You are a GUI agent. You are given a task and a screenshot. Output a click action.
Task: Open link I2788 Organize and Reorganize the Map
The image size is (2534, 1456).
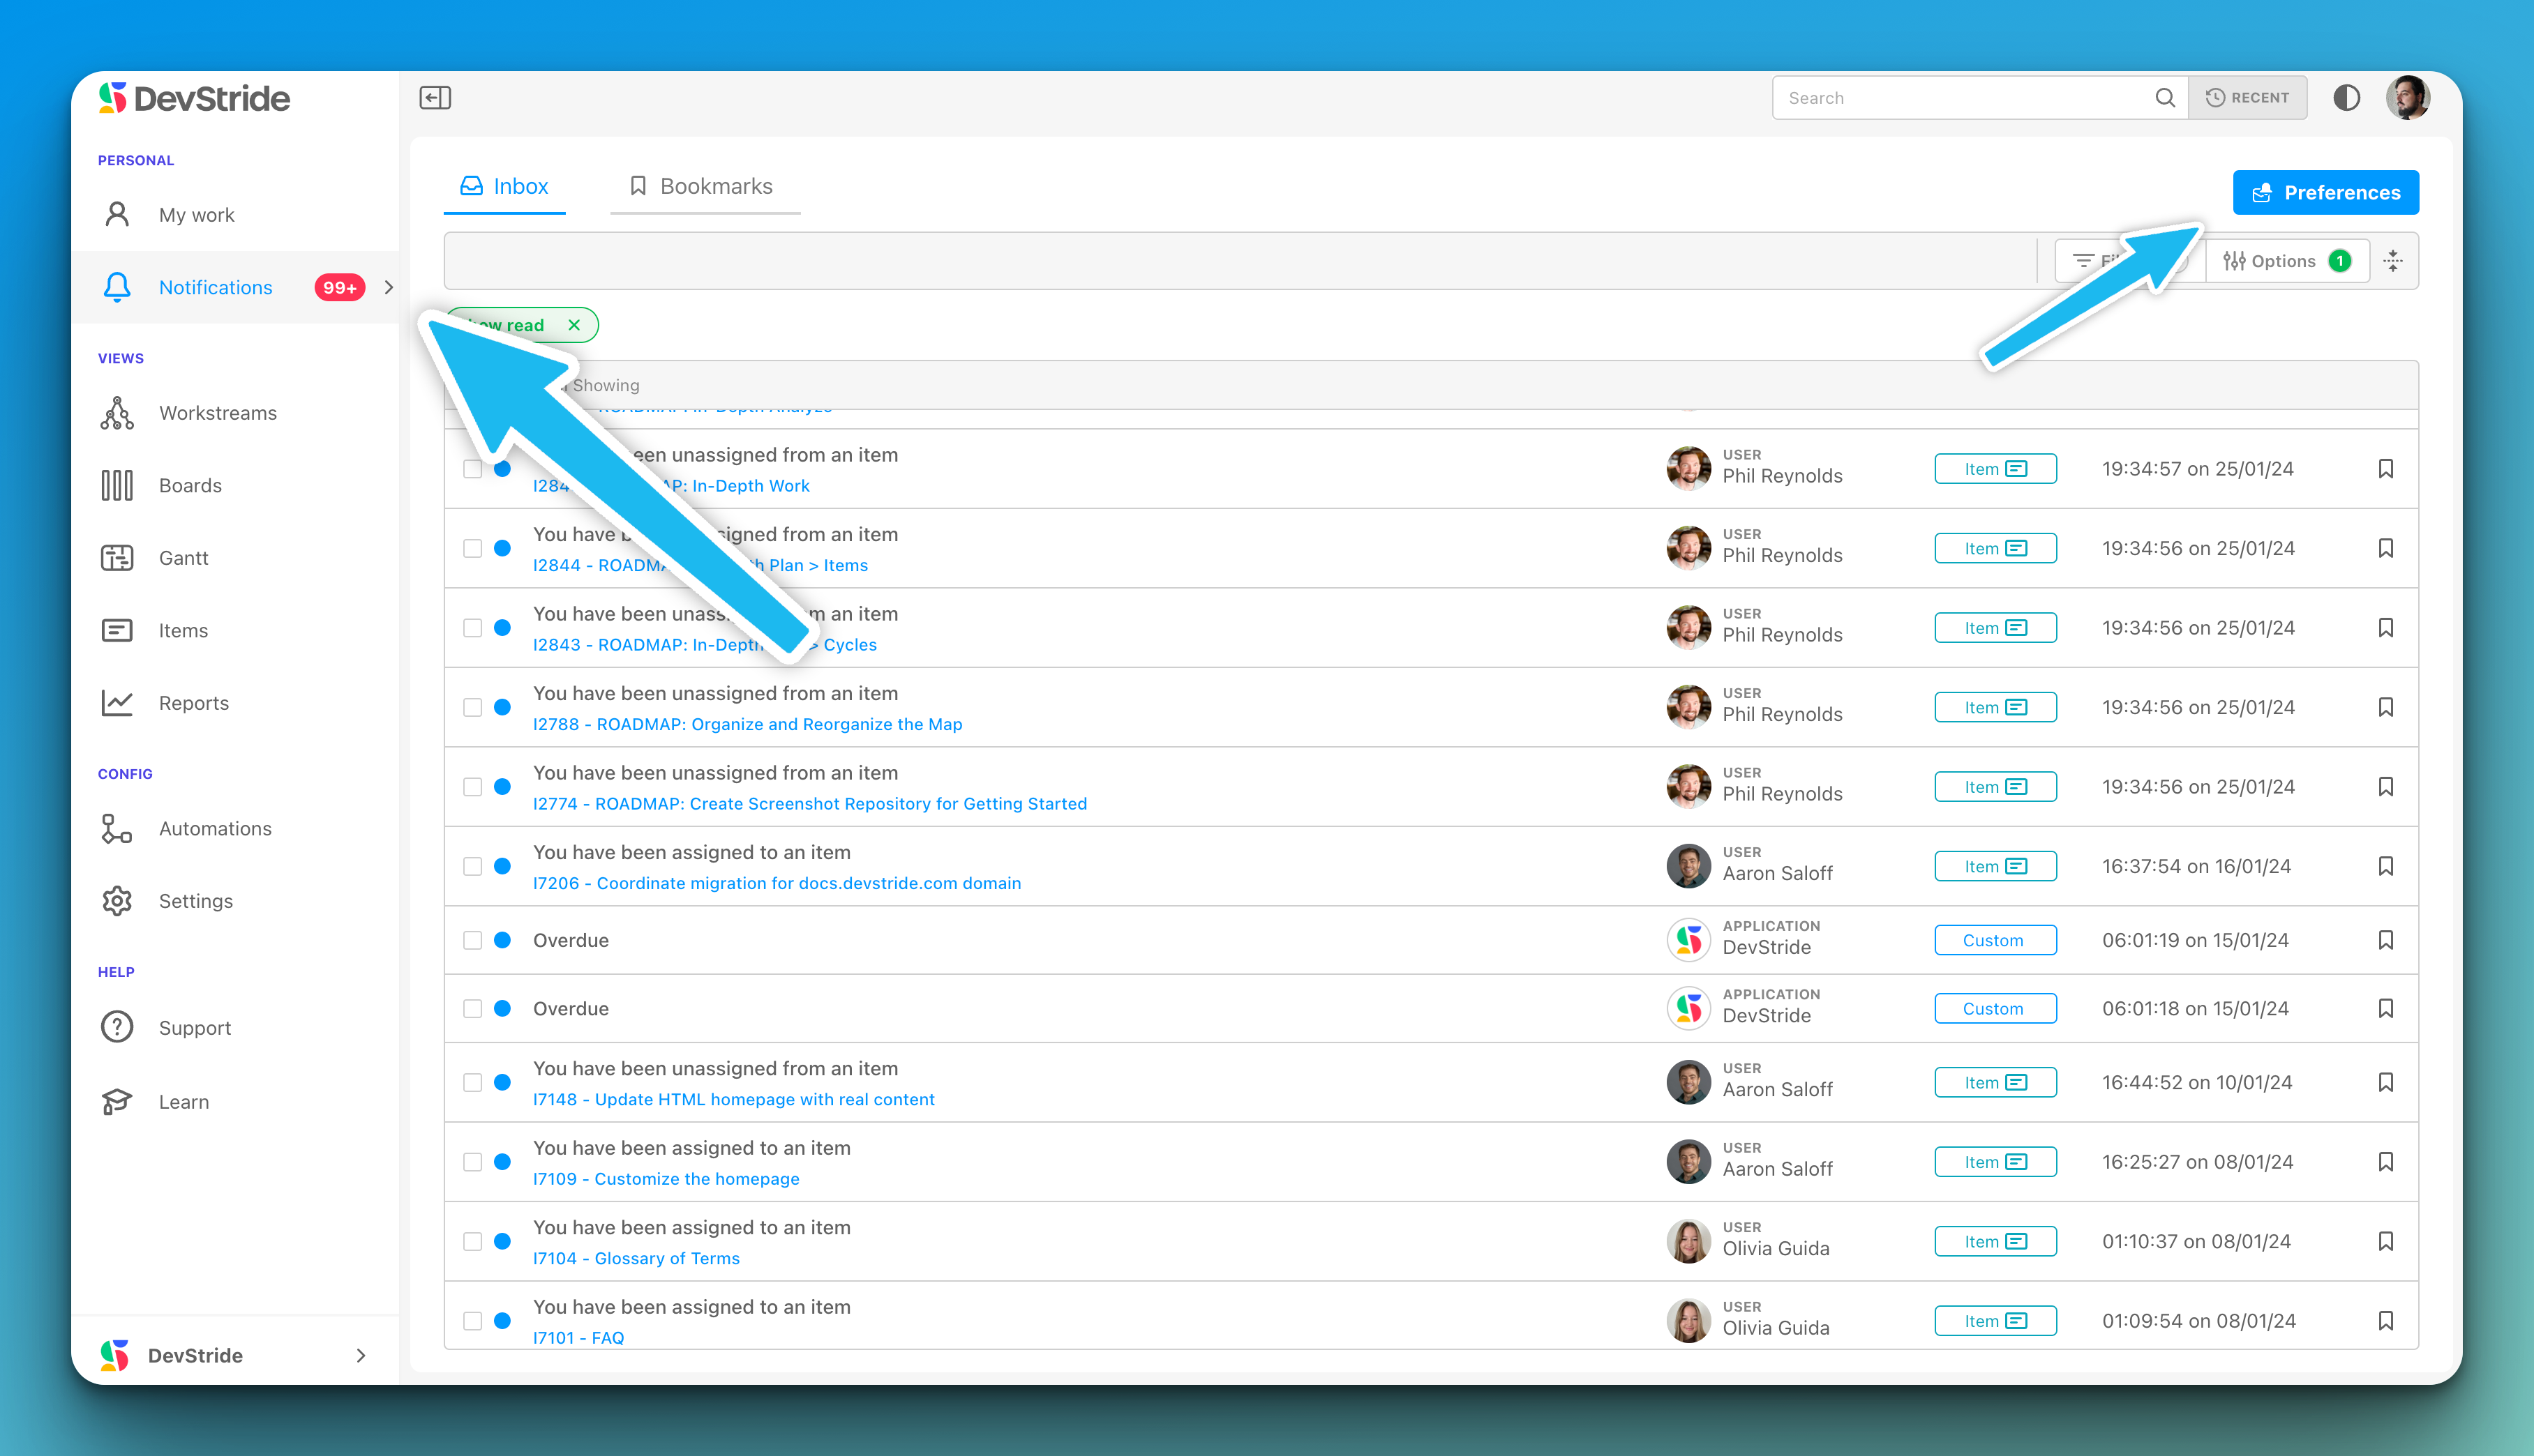coord(747,724)
